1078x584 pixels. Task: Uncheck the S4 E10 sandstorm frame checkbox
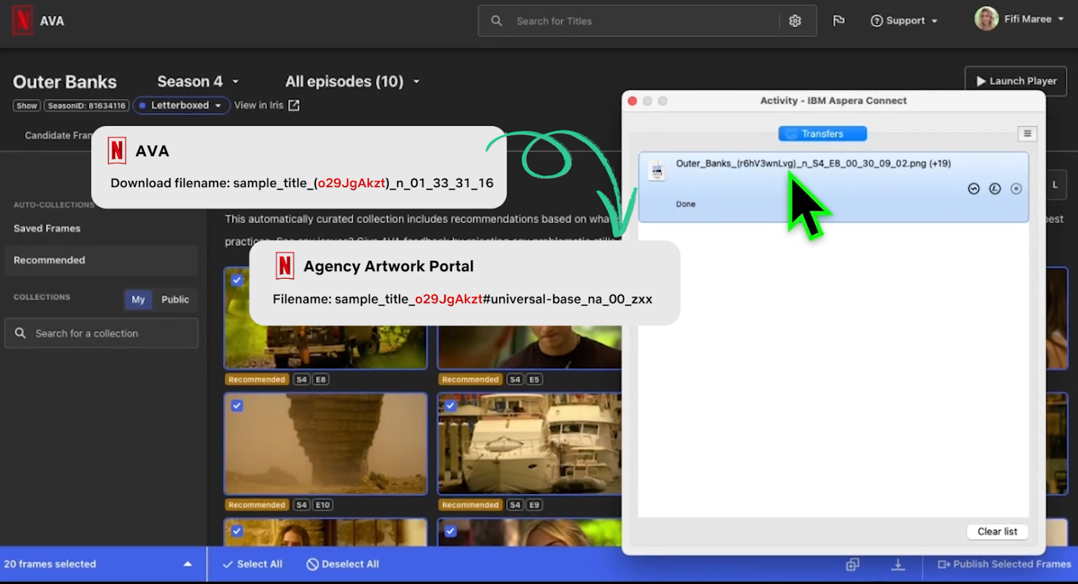pyautogui.click(x=237, y=406)
